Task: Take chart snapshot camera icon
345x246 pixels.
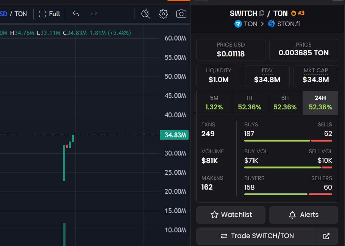Action: click(181, 14)
